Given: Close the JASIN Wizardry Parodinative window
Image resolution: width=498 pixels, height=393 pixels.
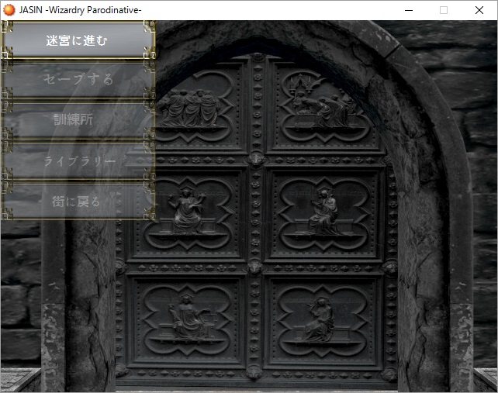Looking at the screenshot, I should coord(479,10).
